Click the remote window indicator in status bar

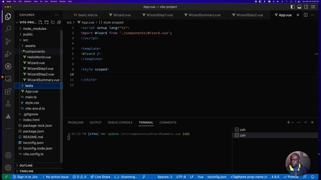pos(6,177)
